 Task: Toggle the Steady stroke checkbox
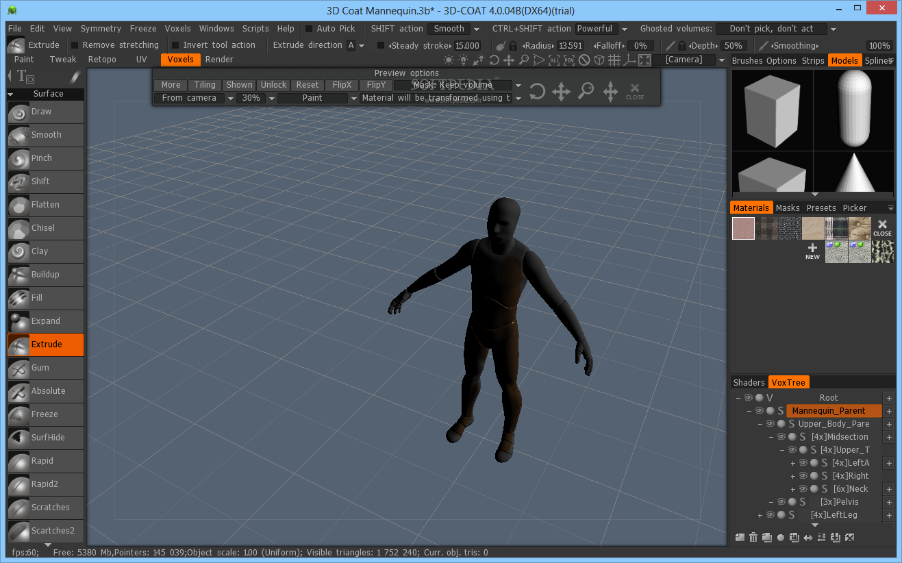click(381, 45)
